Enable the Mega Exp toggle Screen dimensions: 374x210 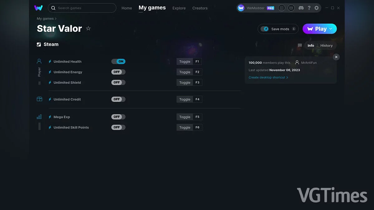click(x=118, y=117)
